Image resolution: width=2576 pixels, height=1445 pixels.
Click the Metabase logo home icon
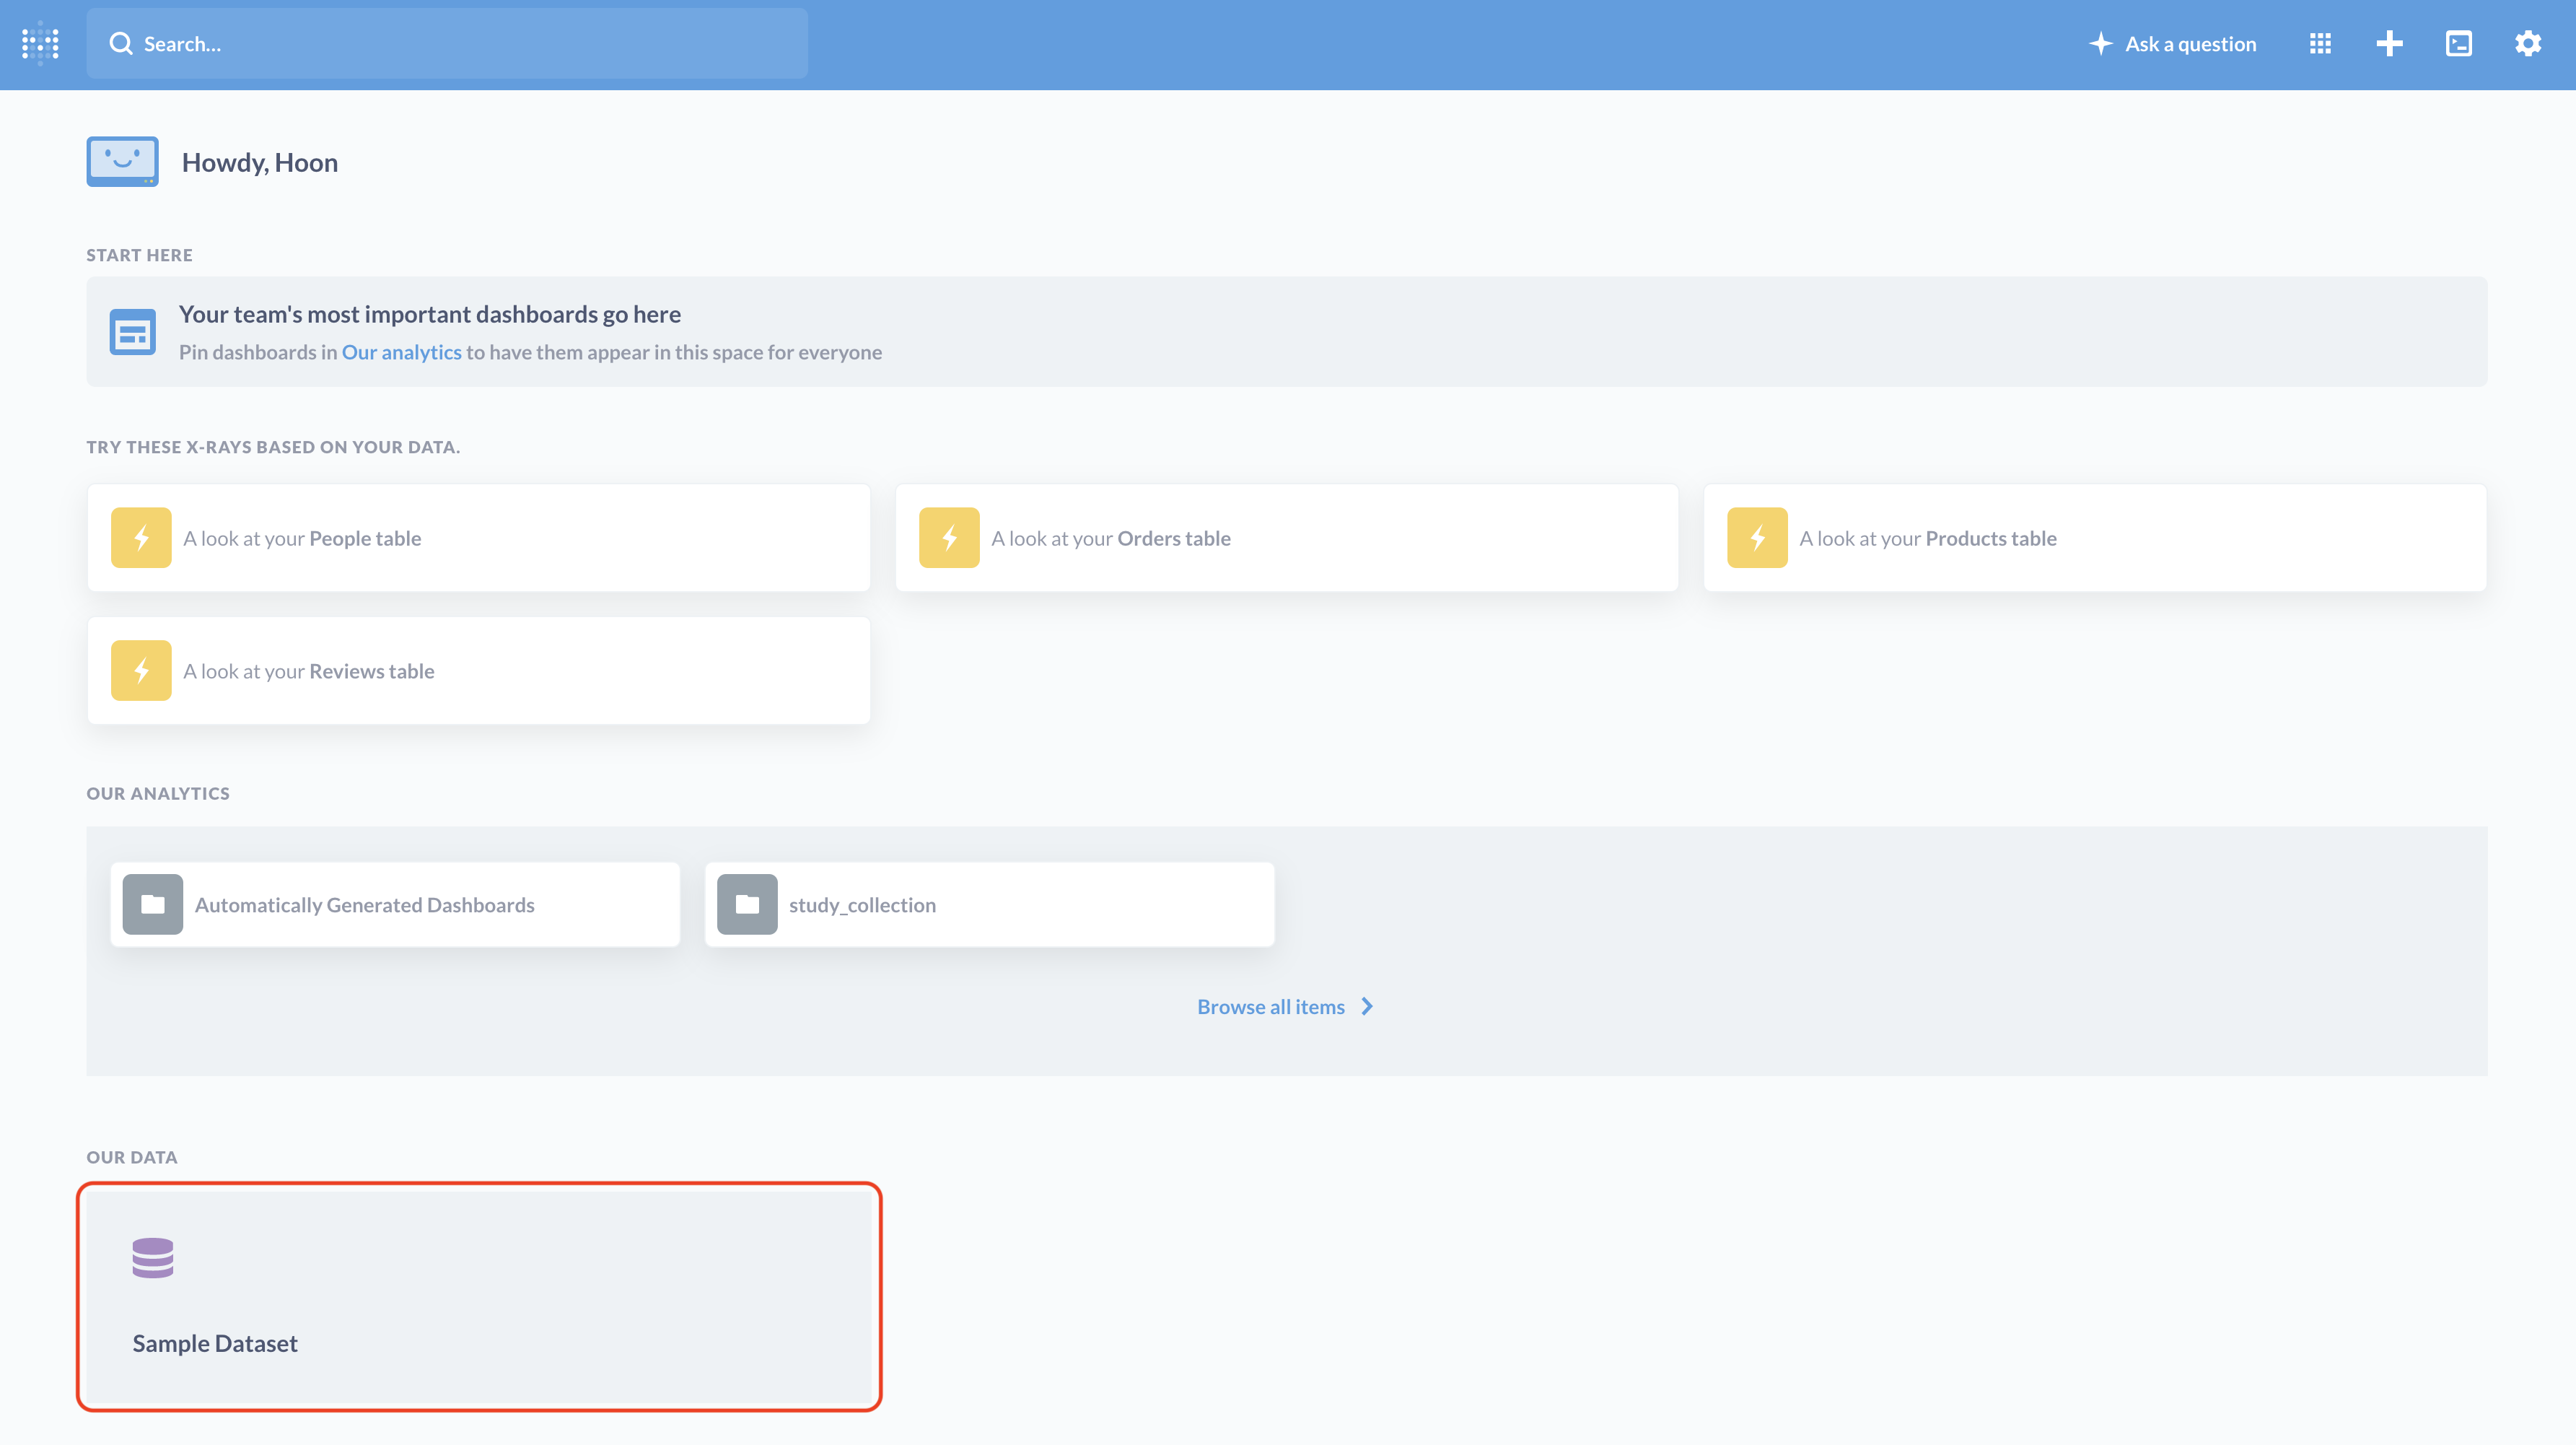(41, 44)
